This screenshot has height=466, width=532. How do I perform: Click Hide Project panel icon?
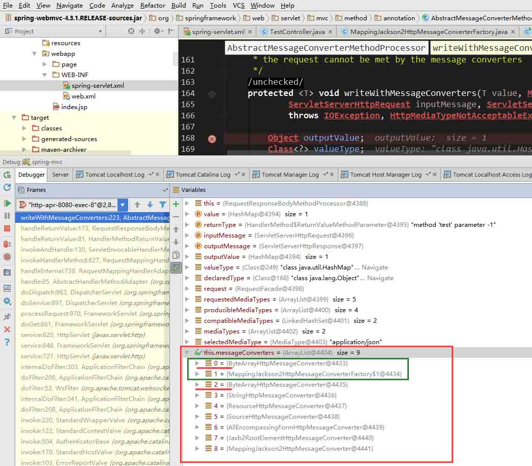point(171,31)
